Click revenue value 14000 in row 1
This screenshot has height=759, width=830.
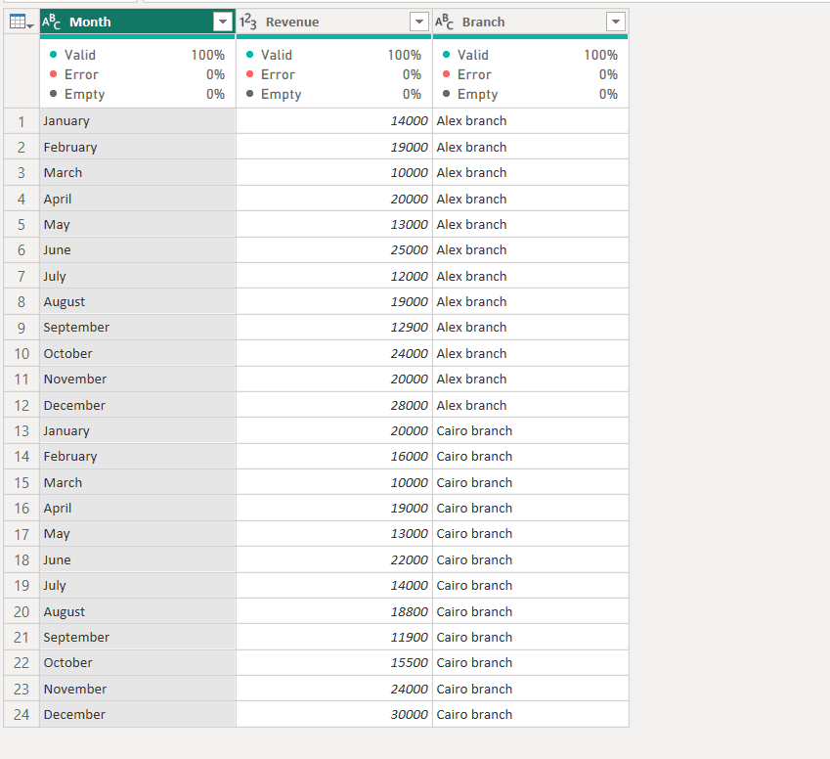click(334, 121)
